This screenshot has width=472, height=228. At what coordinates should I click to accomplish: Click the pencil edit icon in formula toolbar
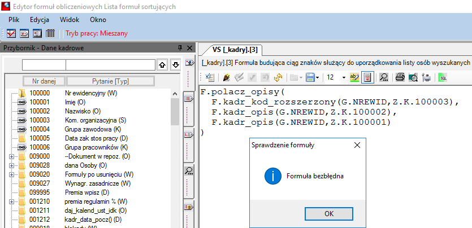pyautogui.click(x=226, y=77)
